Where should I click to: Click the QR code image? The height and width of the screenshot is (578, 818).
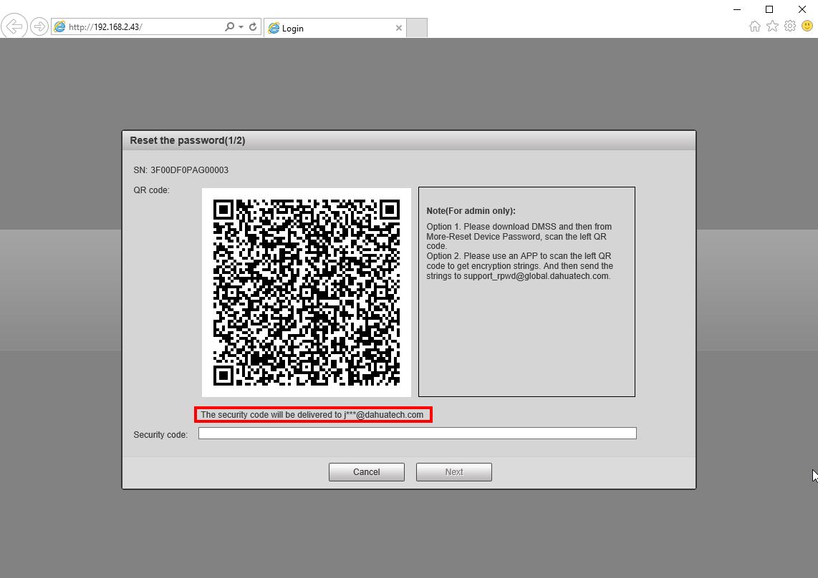click(x=306, y=292)
